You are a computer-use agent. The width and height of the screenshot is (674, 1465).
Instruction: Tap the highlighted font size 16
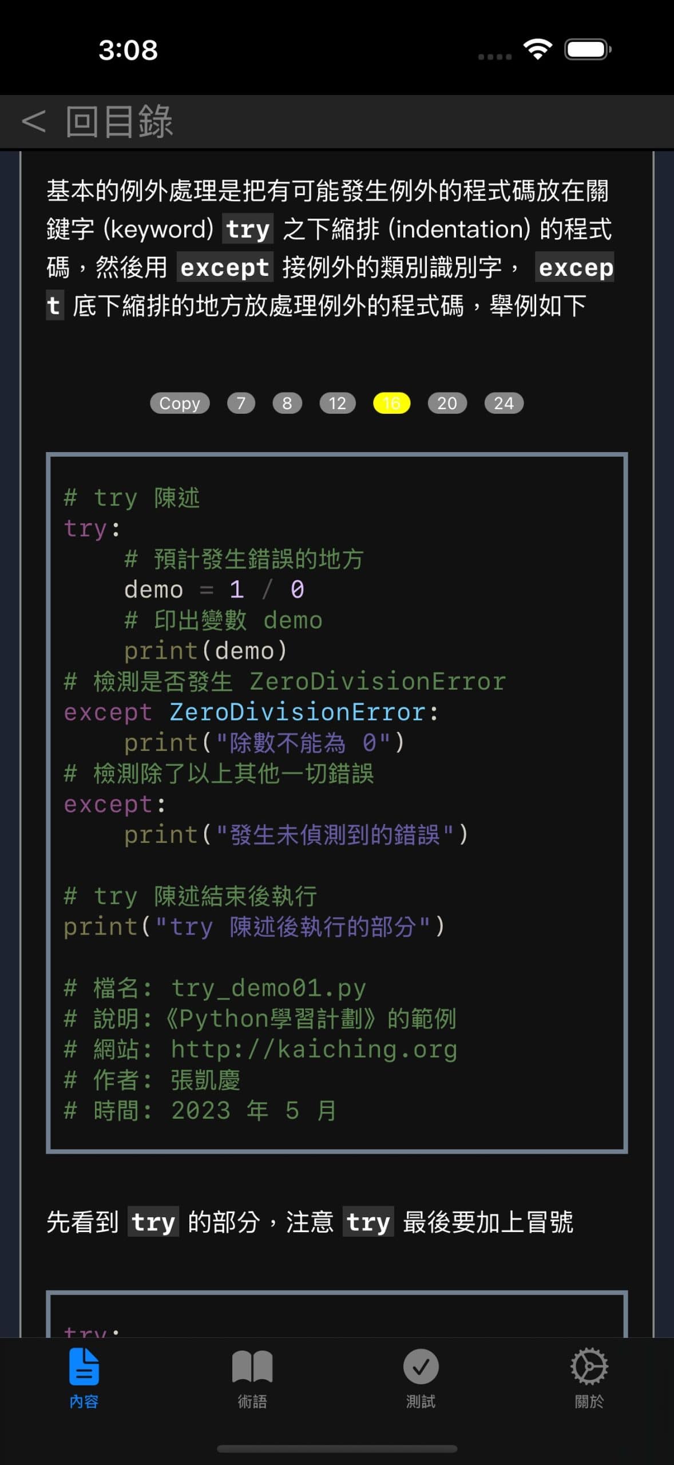pyautogui.click(x=391, y=403)
